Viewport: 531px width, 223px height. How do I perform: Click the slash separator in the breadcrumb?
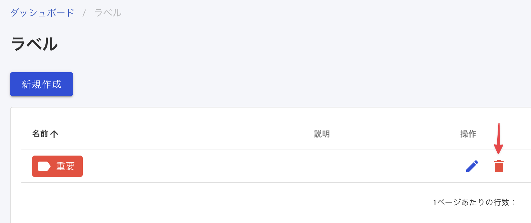[x=84, y=13]
